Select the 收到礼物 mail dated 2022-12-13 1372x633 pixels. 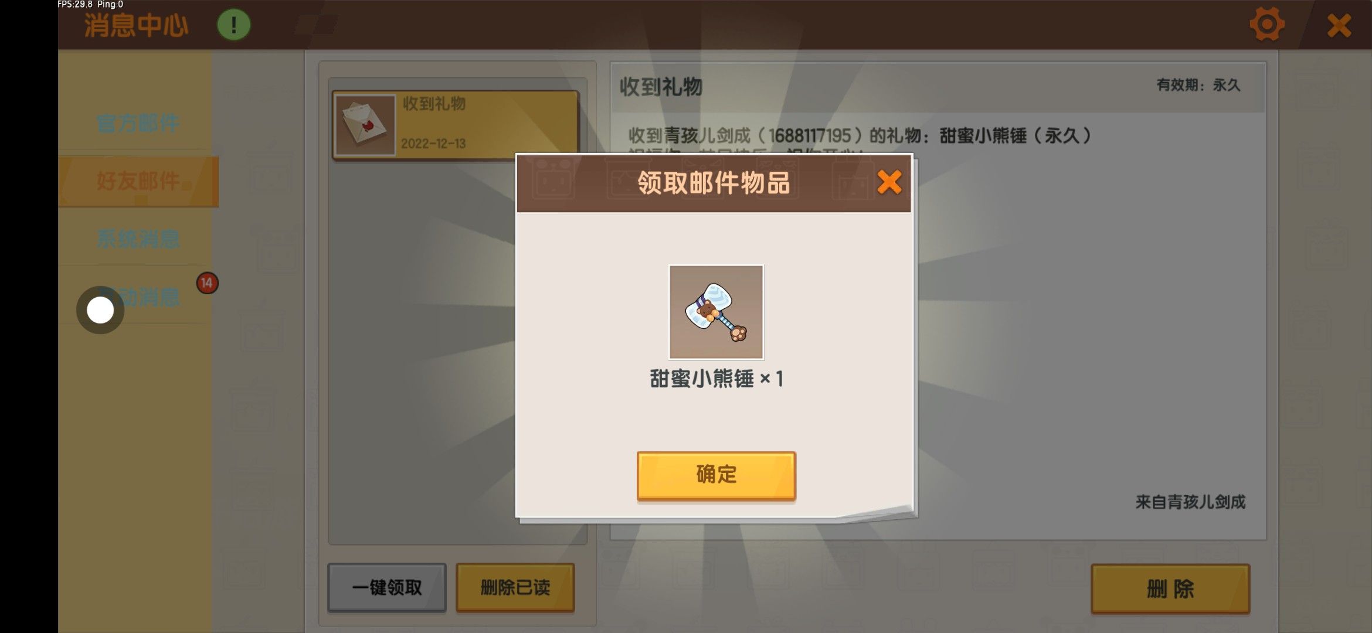coord(456,124)
